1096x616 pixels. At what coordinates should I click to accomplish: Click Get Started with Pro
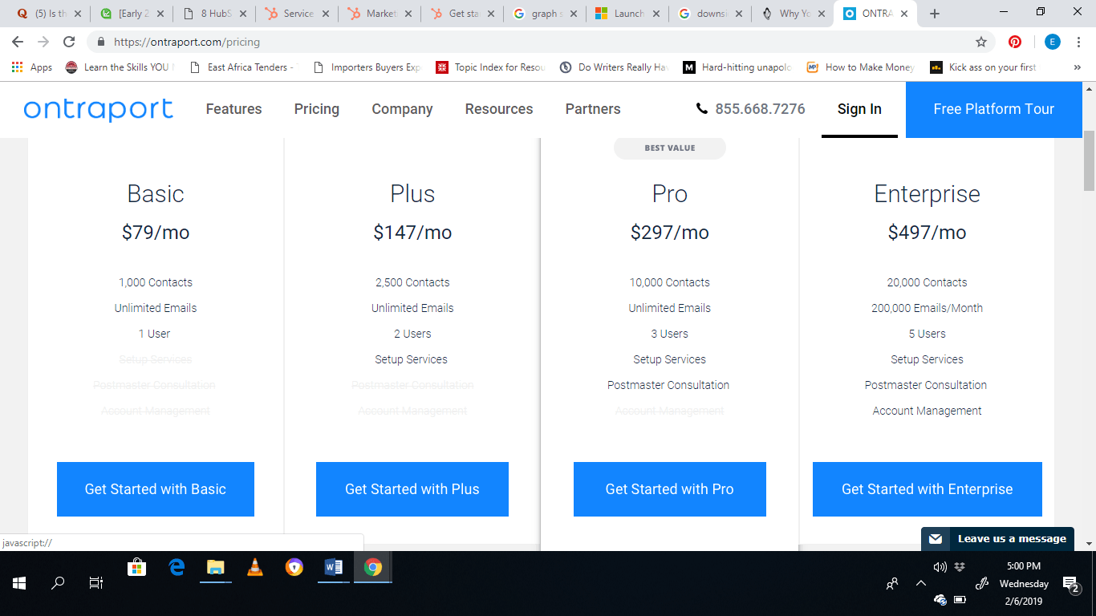coord(670,489)
